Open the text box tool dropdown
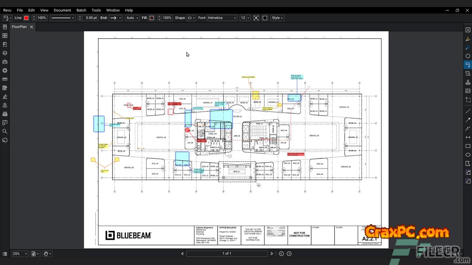Viewport: 472px width, 265px height. [8, 18]
